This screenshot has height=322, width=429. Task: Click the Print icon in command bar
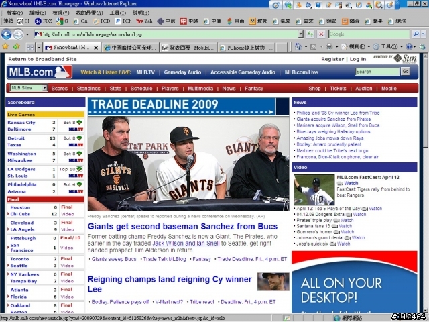pos(329,47)
